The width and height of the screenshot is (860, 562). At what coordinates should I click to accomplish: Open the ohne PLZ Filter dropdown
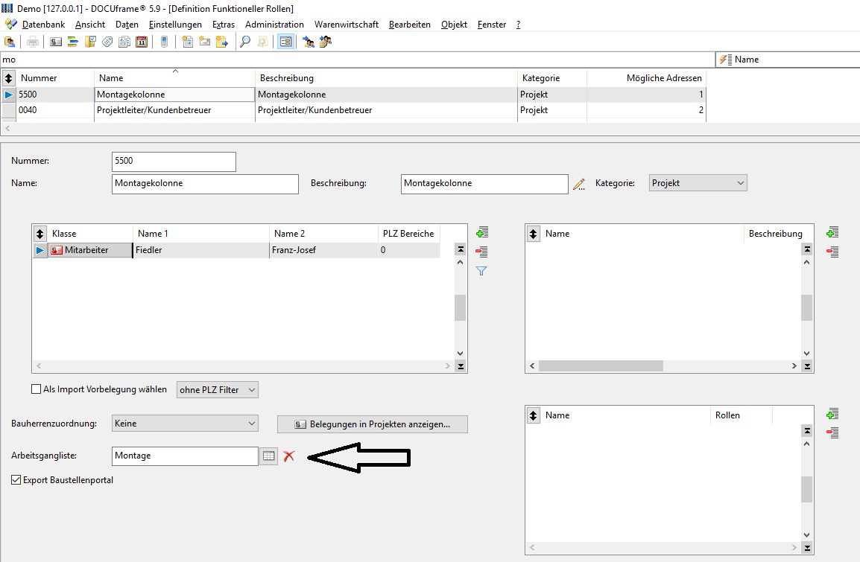[217, 390]
